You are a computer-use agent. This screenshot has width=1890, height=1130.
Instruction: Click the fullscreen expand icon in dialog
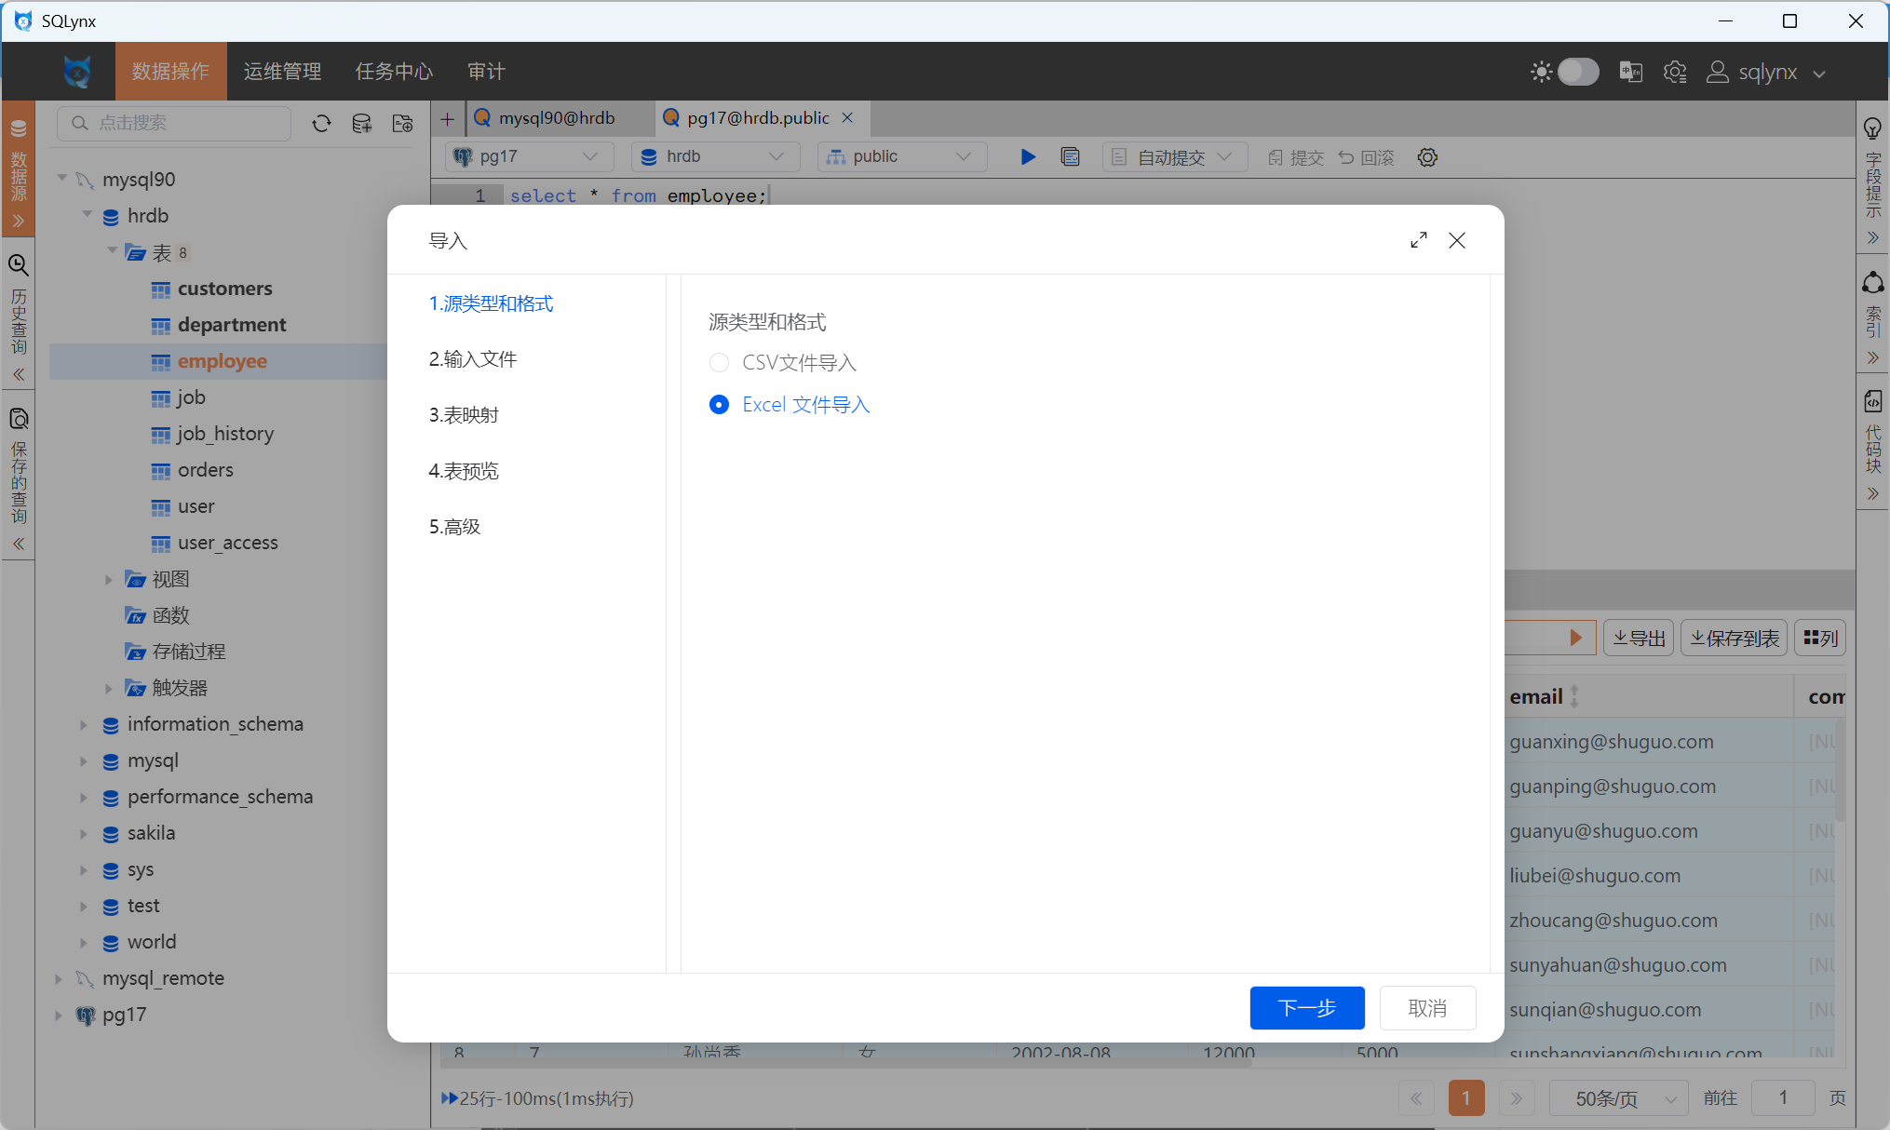coord(1419,240)
